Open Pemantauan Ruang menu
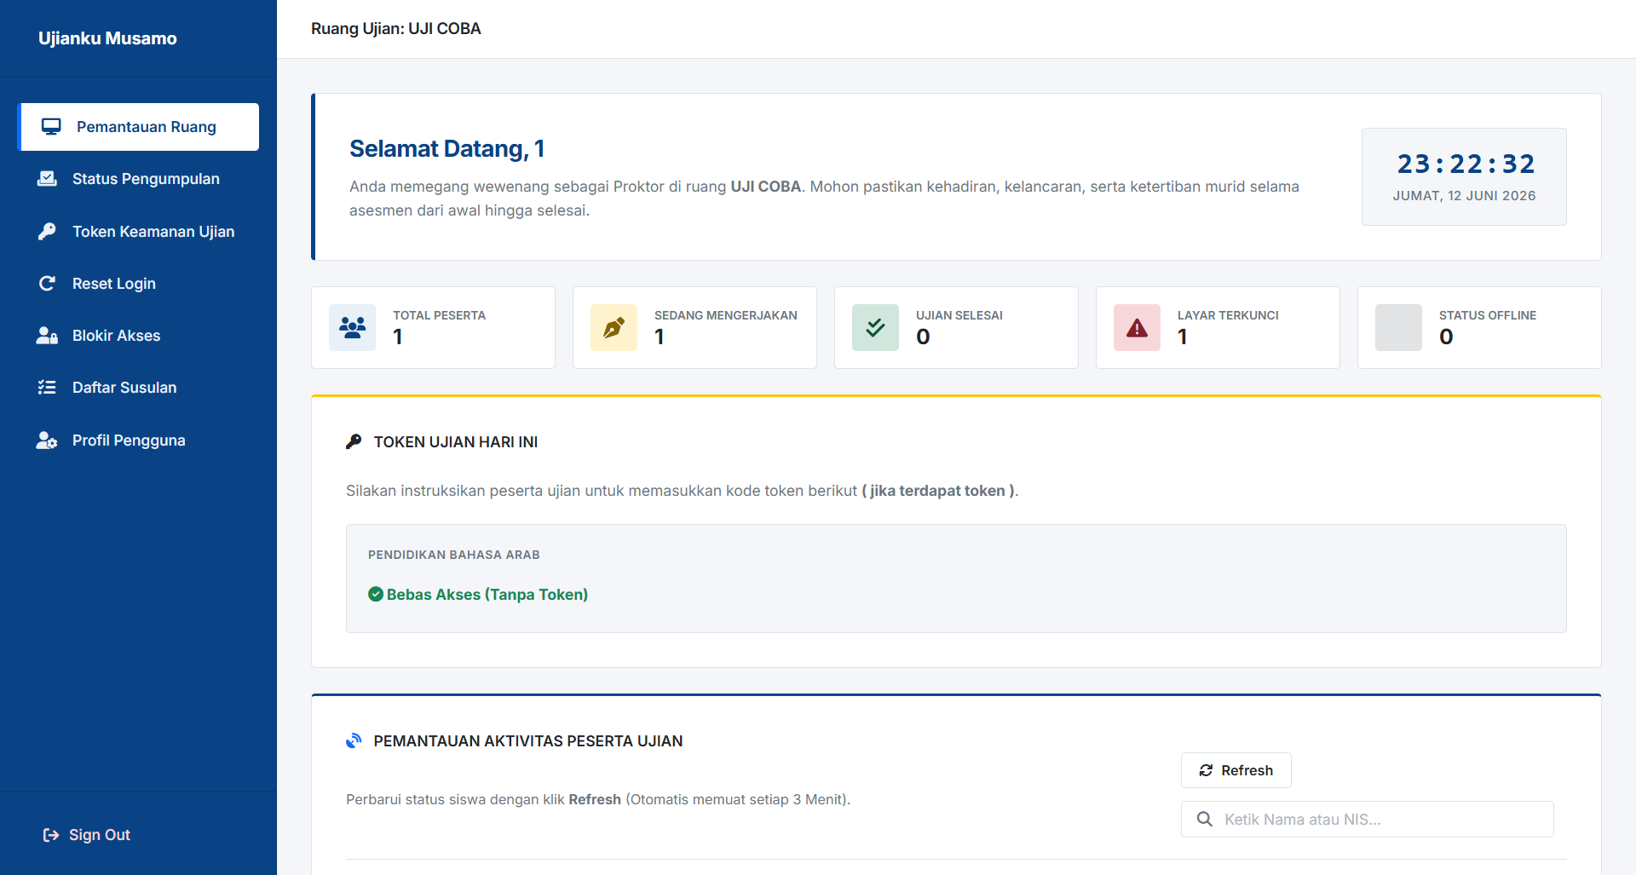This screenshot has height=875, width=1636. (139, 127)
